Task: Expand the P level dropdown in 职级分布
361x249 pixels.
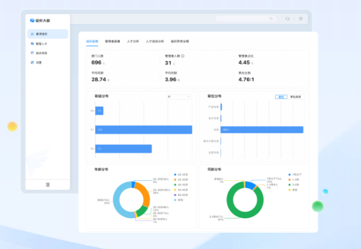Action: click(x=179, y=97)
